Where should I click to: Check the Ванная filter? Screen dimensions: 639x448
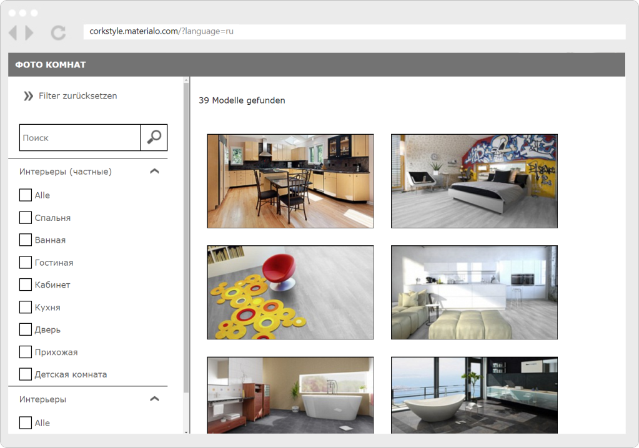tap(25, 240)
